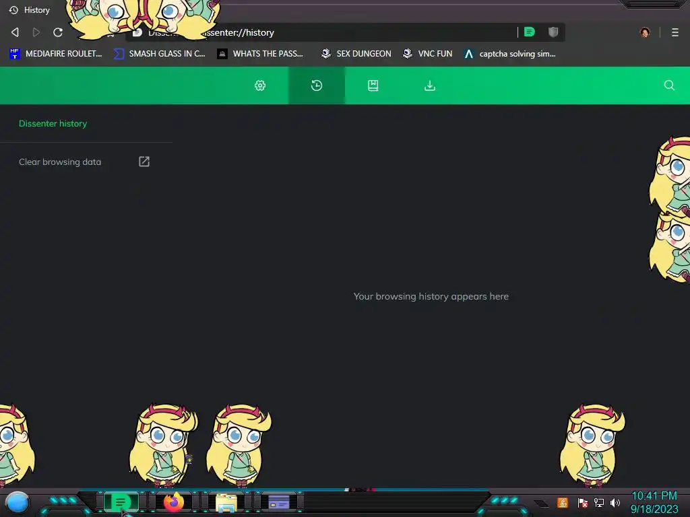The height and width of the screenshot is (517, 690).
Task: Open the Shields icon in the address bar
Action: pyautogui.click(x=553, y=32)
